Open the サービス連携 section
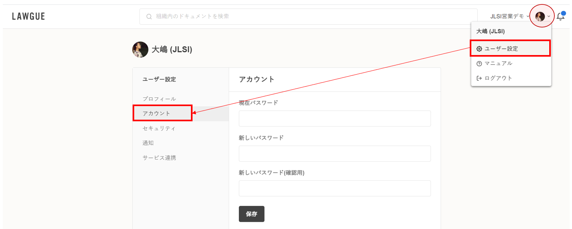 click(159, 158)
